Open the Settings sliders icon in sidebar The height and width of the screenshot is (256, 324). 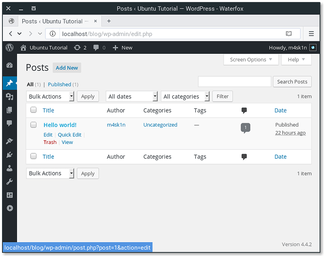9,195
